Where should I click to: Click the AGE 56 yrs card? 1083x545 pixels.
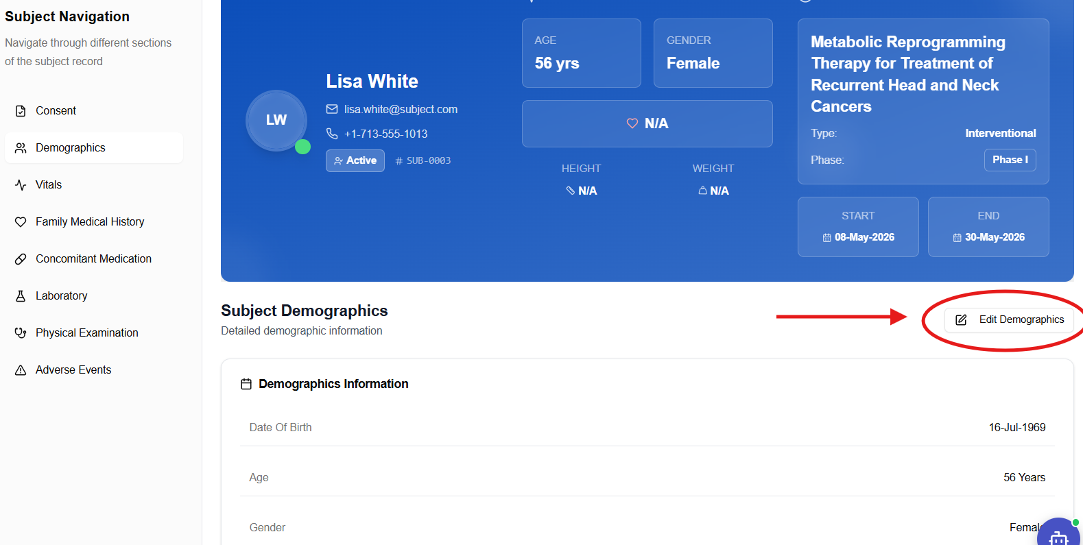coord(582,53)
